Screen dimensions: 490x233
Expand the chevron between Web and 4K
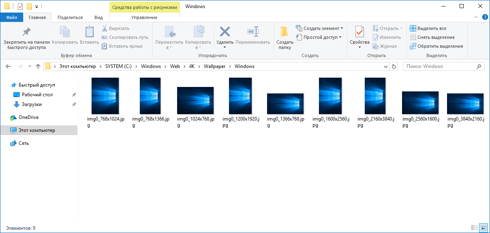[x=186, y=66]
